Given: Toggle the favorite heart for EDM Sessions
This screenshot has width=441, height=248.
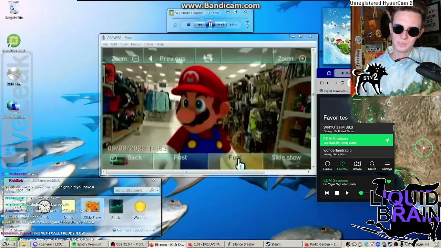Looking at the screenshot, I should [x=389, y=182].
